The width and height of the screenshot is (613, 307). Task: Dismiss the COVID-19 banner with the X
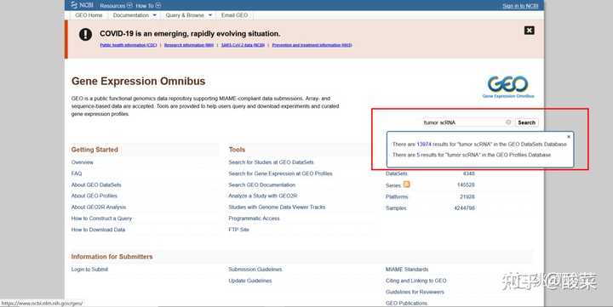click(529, 30)
